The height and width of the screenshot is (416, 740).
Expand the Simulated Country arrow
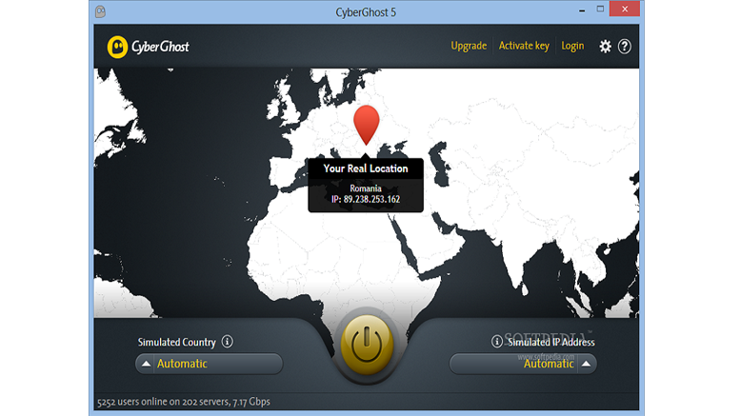click(x=147, y=364)
